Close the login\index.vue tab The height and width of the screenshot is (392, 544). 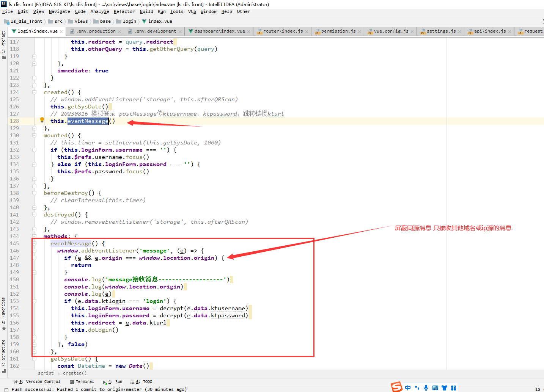(x=61, y=31)
